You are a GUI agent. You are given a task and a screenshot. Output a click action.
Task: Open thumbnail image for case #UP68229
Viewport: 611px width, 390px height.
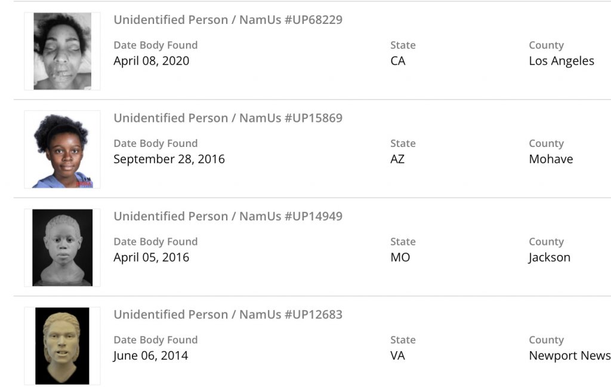pyautogui.click(x=62, y=51)
